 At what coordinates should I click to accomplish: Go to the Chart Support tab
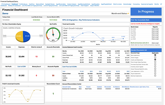tap(85, 6)
